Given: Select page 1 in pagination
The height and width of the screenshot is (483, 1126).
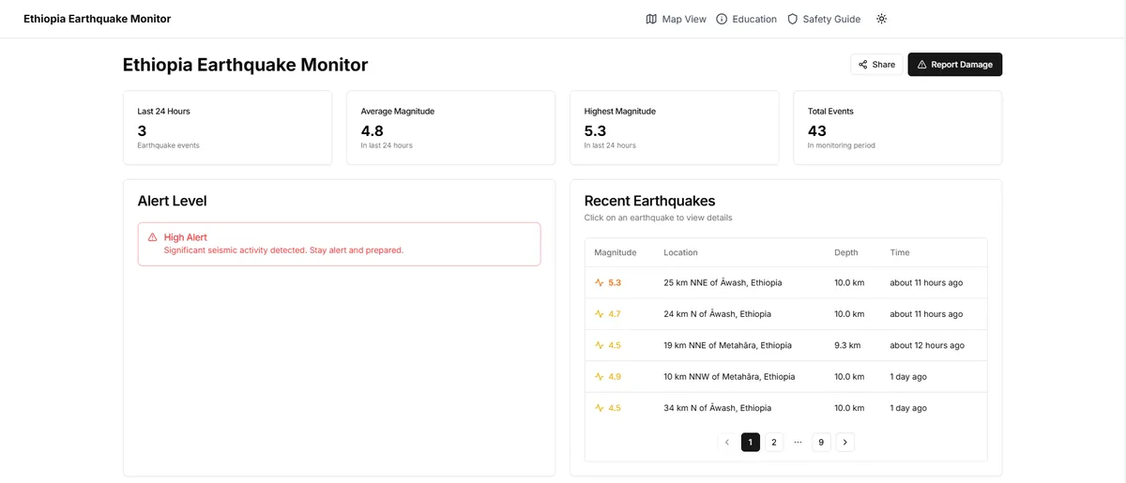Looking at the screenshot, I should pyautogui.click(x=751, y=442).
